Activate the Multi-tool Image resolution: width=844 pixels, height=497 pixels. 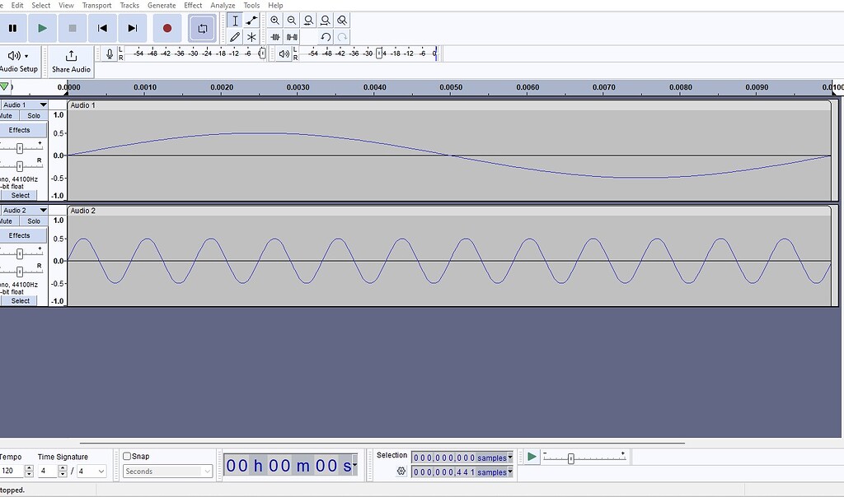[x=251, y=36]
